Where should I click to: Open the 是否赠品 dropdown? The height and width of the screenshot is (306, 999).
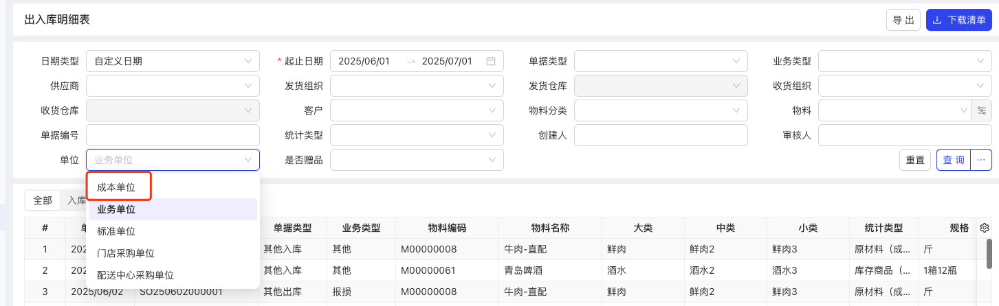(x=417, y=160)
